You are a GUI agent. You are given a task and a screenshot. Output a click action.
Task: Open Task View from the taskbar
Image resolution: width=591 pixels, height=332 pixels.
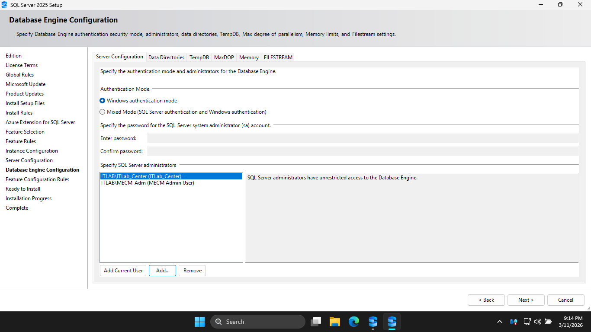316,322
